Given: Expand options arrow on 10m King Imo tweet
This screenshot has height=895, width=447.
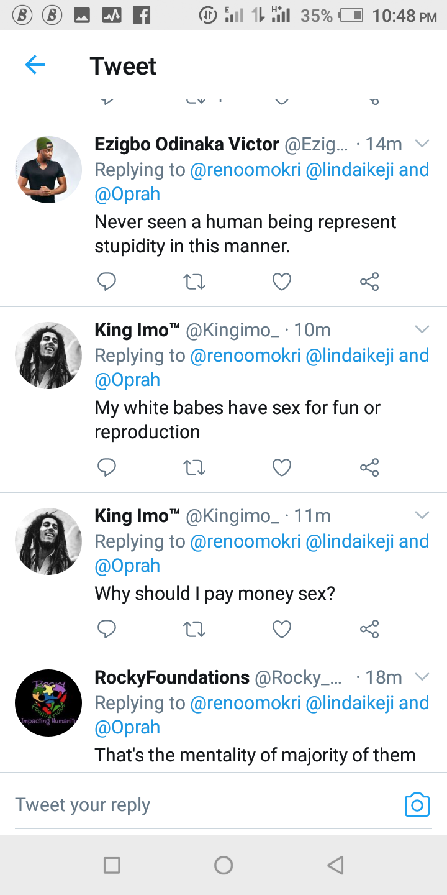Looking at the screenshot, I should click(422, 329).
